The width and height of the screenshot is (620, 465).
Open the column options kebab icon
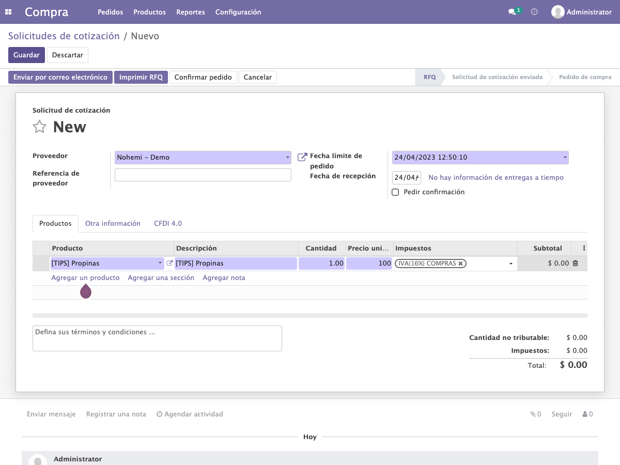point(584,249)
